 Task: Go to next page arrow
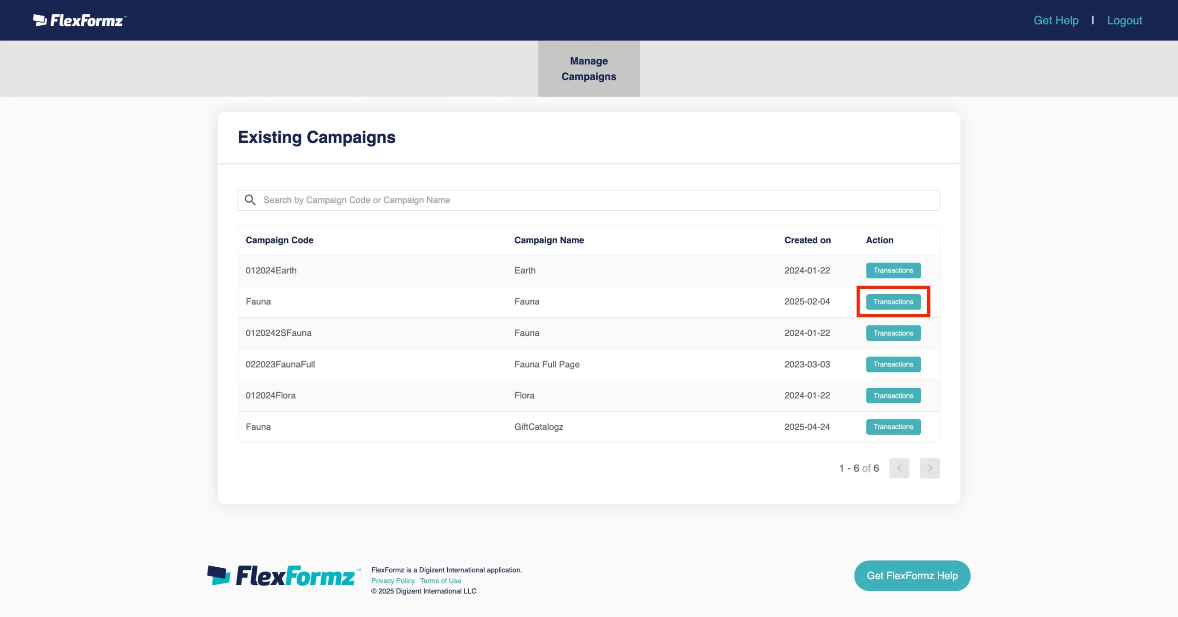(930, 468)
